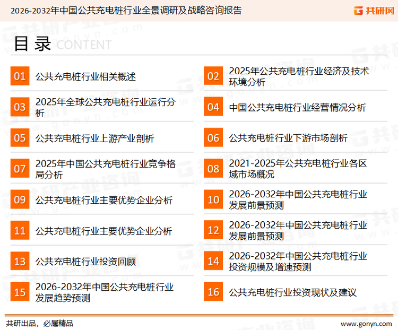398x330 pixels.
Task: Select entry 09 公共充电桩行业主要优势企业分析
Action: (x=104, y=200)
